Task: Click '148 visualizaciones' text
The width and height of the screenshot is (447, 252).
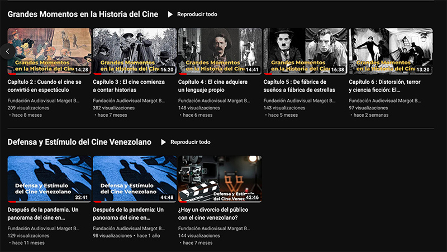Action: click(199, 108)
